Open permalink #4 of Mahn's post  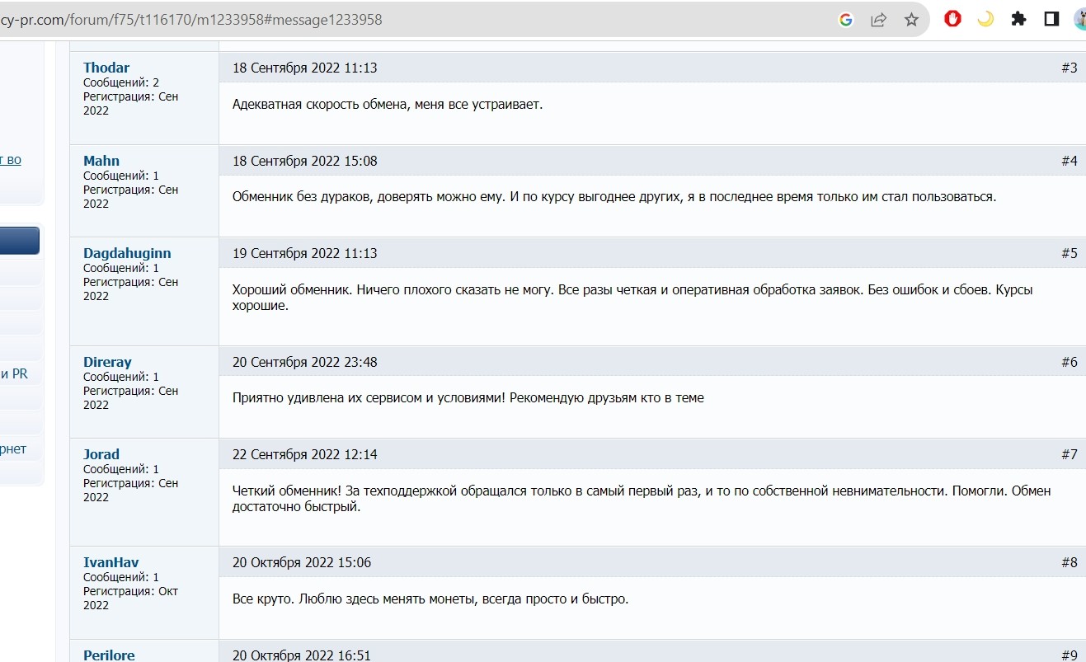[1070, 161]
